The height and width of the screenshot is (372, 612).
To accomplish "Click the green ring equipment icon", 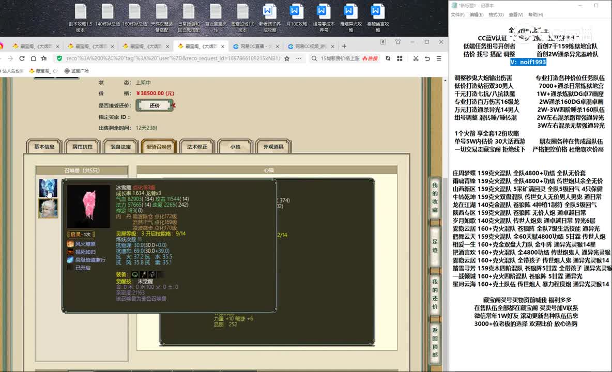I will point(135,274).
